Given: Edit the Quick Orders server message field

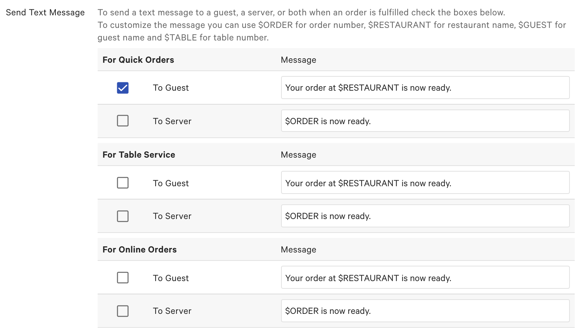Looking at the screenshot, I should (x=425, y=121).
